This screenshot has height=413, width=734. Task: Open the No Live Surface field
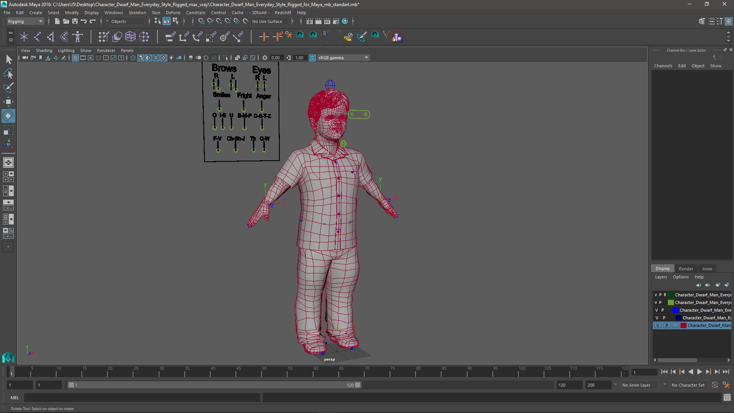tap(269, 21)
